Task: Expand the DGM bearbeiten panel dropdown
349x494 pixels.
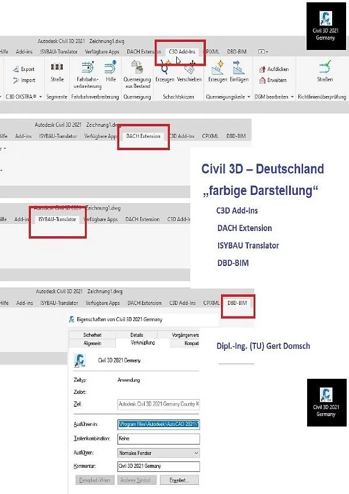Action: pos(293,97)
